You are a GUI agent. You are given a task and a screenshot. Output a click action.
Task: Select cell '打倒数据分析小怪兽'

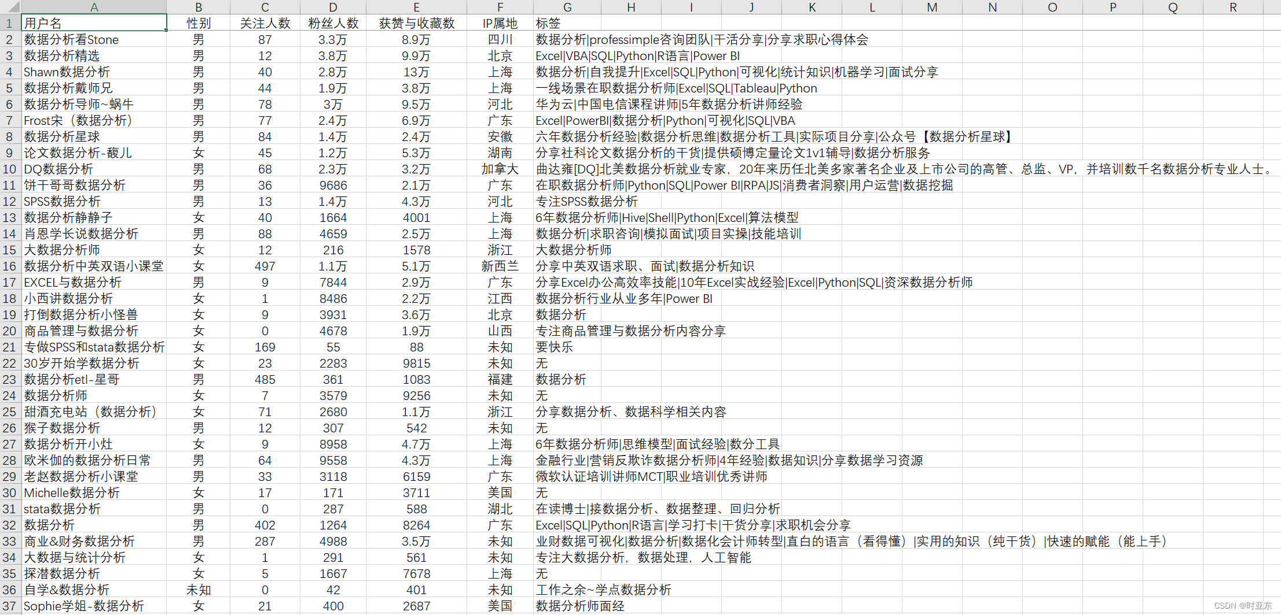tap(94, 315)
